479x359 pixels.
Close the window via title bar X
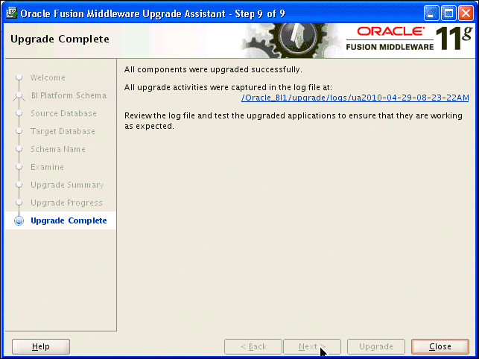[466, 13]
